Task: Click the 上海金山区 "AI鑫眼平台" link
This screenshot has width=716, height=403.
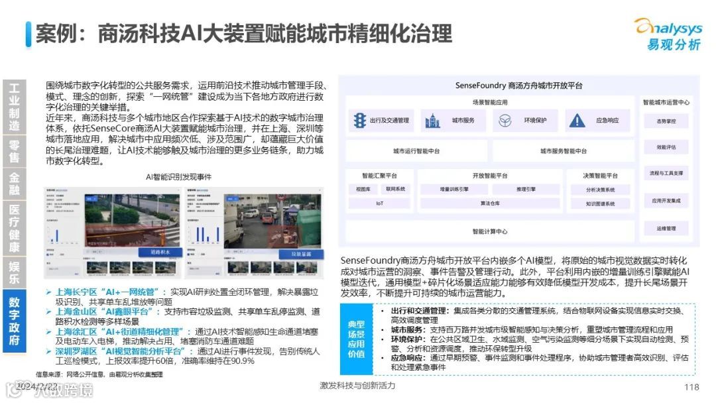Action: pos(105,312)
